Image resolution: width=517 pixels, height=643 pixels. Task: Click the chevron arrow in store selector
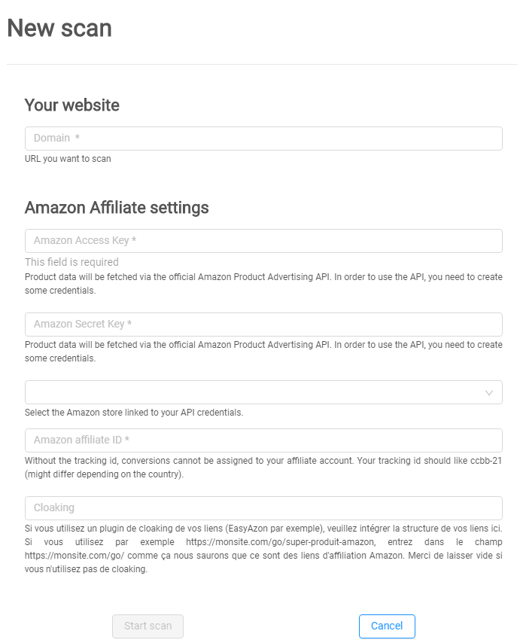click(x=489, y=393)
